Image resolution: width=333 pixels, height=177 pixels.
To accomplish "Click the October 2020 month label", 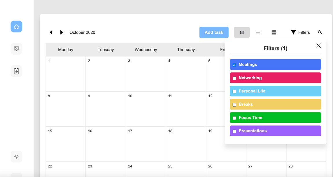I will pos(83,32).
